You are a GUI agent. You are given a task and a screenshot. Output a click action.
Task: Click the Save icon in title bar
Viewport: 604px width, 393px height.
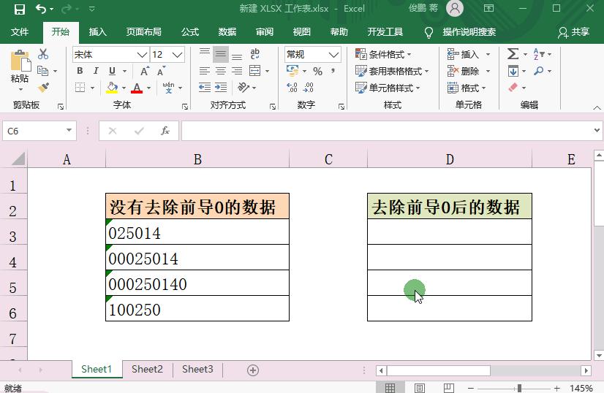[x=20, y=9]
